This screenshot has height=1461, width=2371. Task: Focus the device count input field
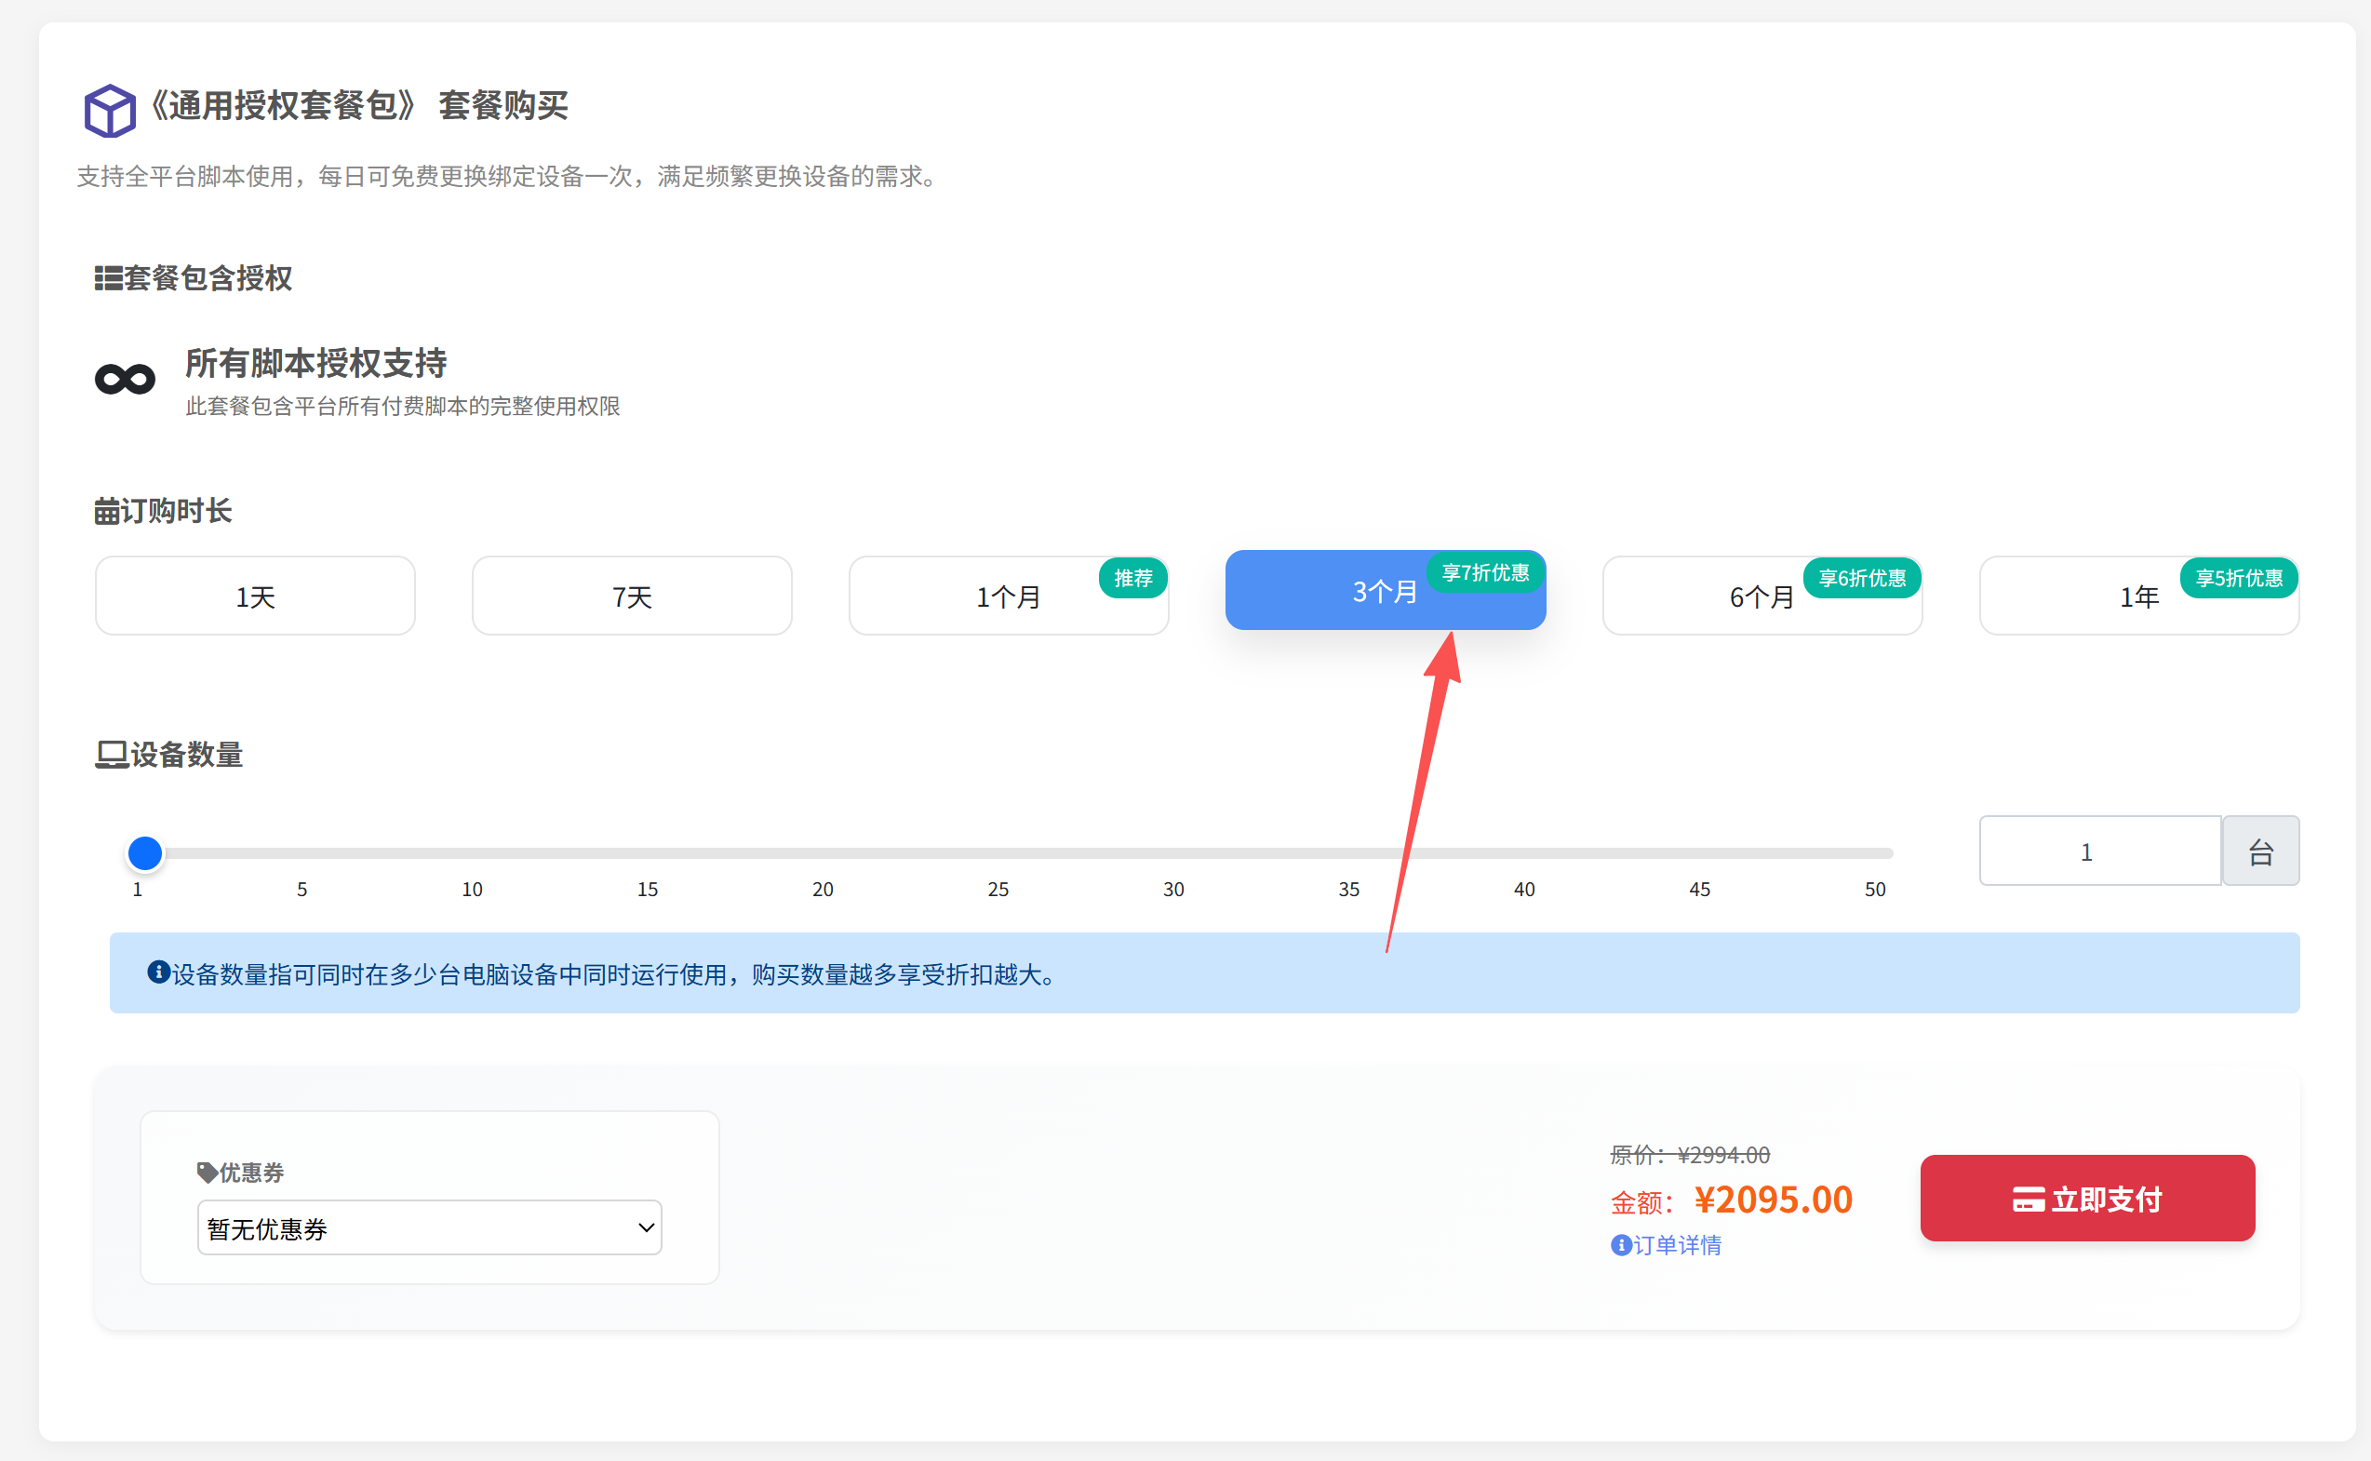tap(2099, 851)
